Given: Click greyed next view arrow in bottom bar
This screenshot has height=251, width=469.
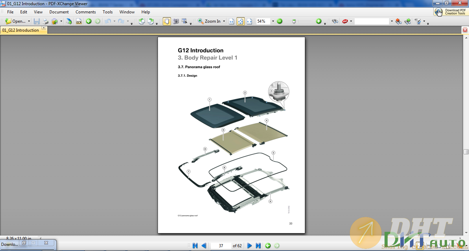Looking at the screenshot, I should [x=277, y=245].
